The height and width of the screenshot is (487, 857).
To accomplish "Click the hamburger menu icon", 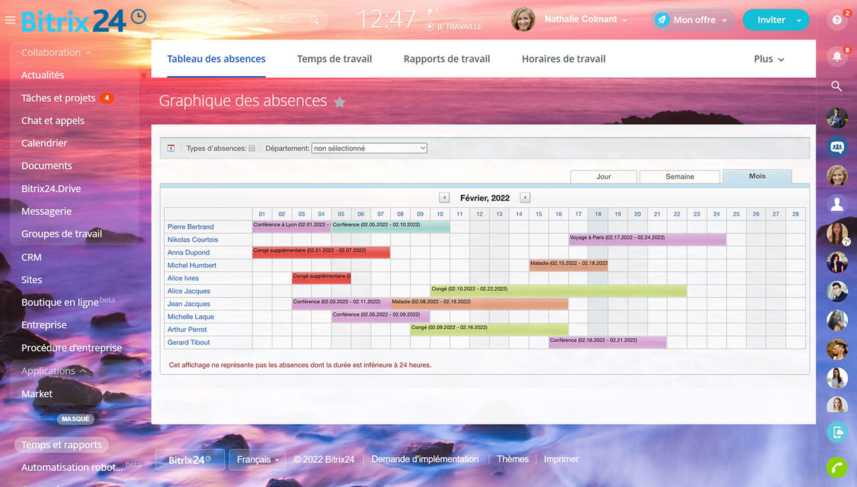I will pos(10,20).
